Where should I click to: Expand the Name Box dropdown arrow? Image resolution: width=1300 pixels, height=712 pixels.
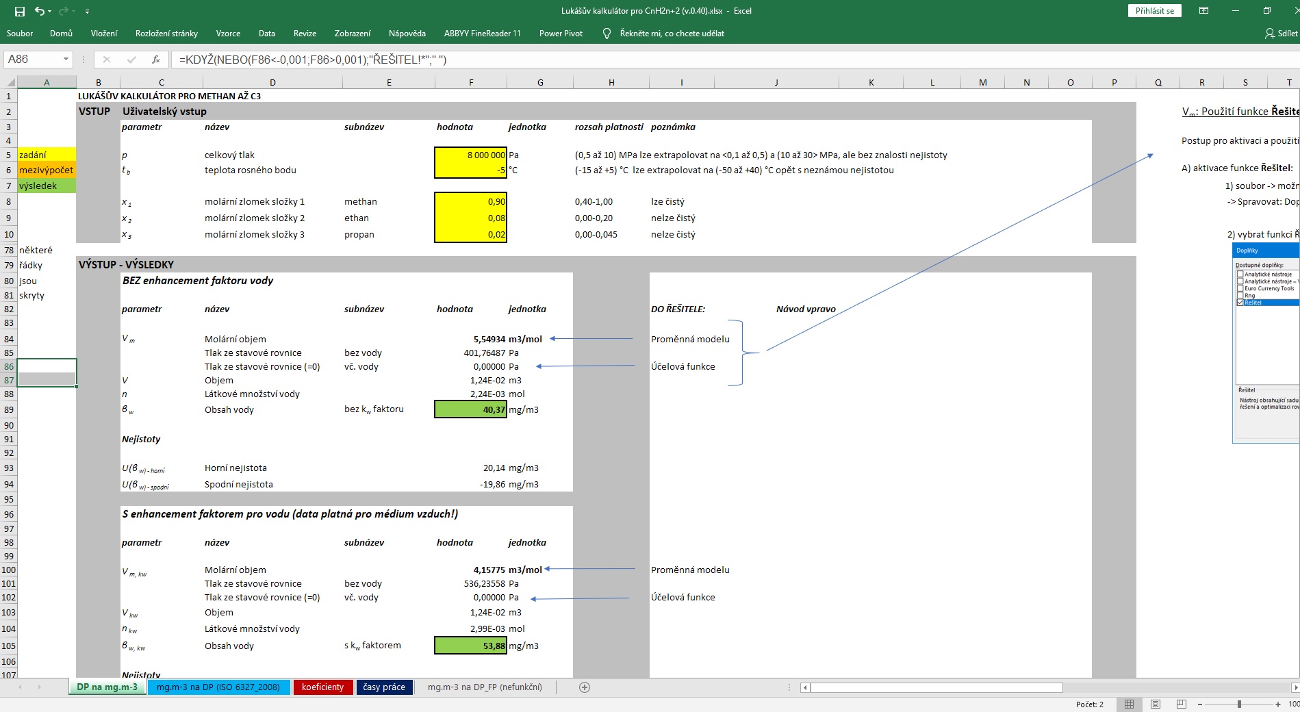[66, 60]
